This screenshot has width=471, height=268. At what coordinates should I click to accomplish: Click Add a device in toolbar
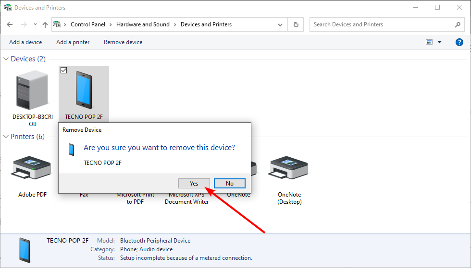point(25,42)
